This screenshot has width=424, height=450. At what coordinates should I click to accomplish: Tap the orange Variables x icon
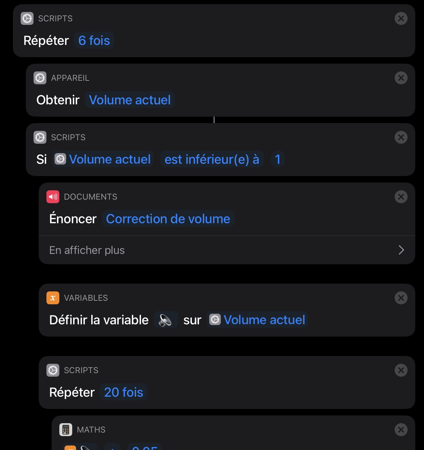53,298
